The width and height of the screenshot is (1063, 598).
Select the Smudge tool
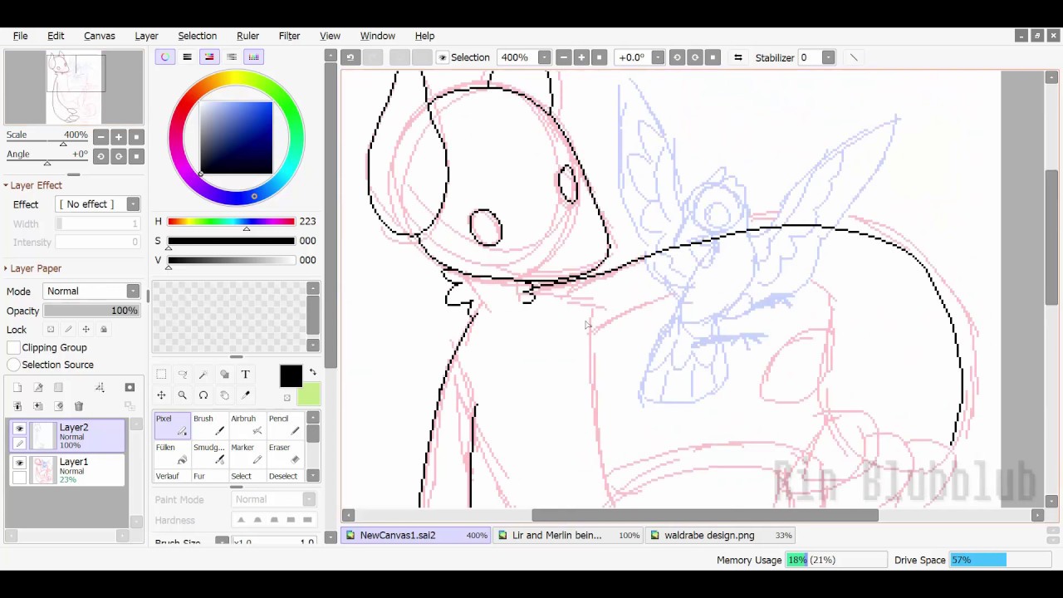[x=209, y=453]
